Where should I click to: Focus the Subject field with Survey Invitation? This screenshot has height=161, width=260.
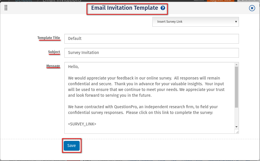[x=151, y=53]
